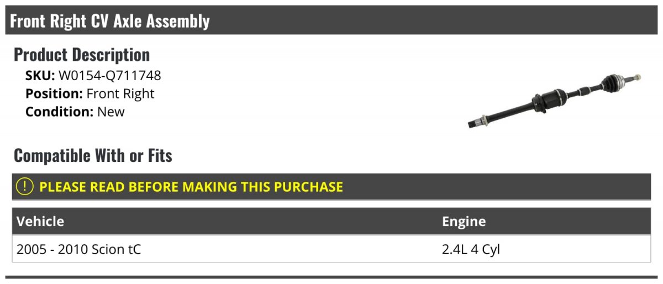Click the outer CV joint on the axle image

pos(613,82)
